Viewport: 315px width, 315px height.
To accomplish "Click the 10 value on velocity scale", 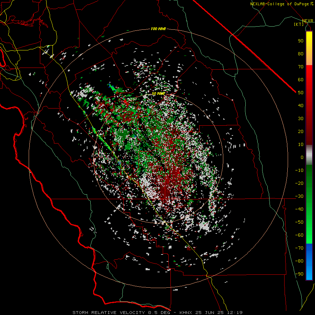I will 301,145.
